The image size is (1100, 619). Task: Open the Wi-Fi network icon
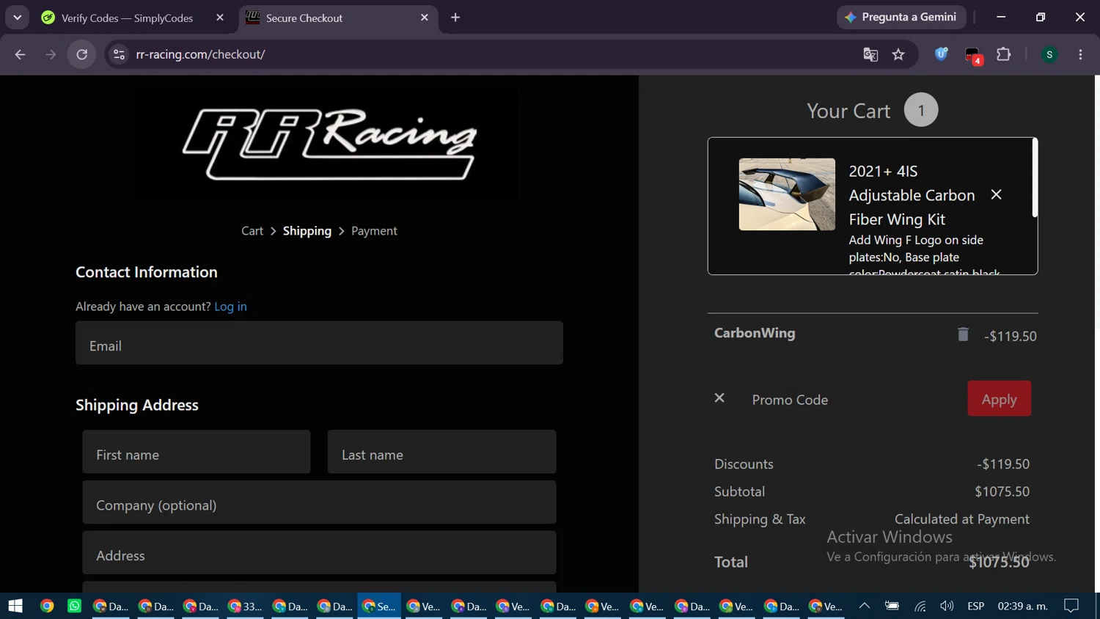(x=920, y=606)
